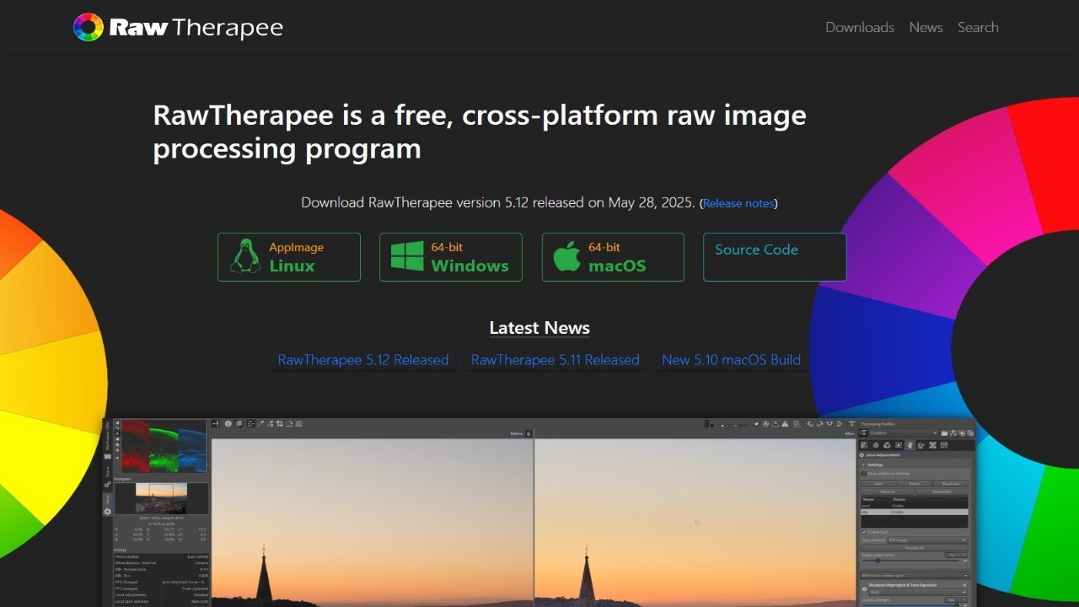Open RawTherapee 5.12 Released news link
This screenshot has width=1079, height=607.
coord(363,360)
